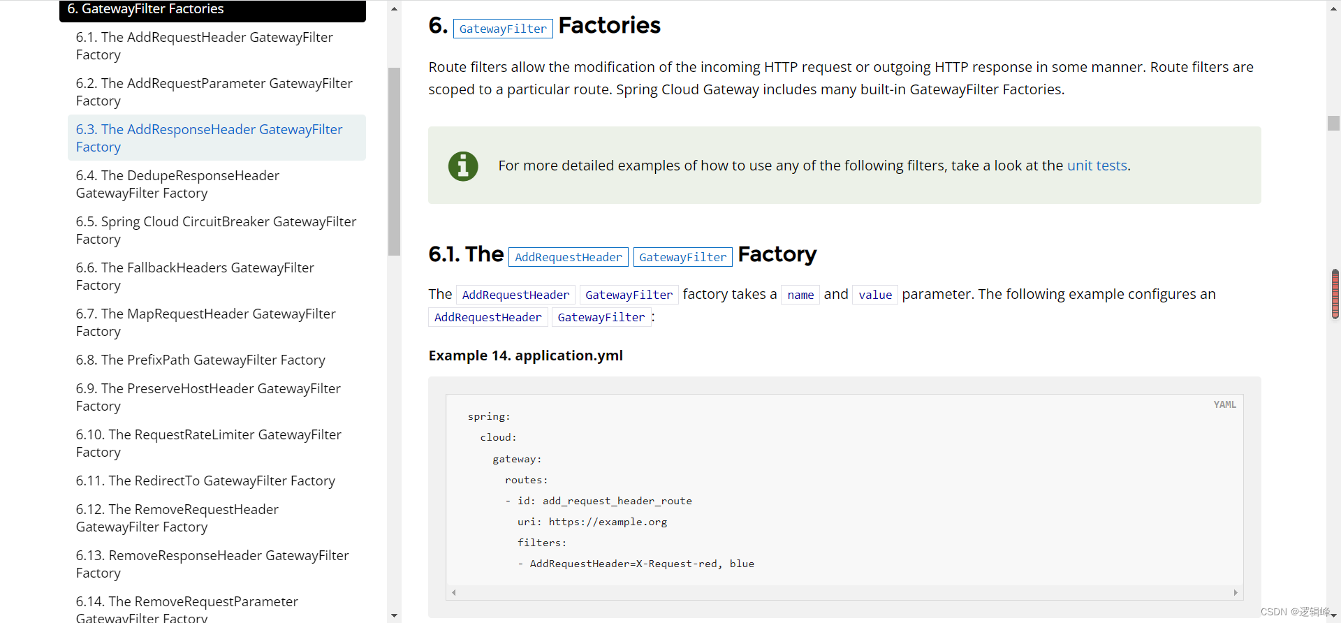Click the AddRequestHeader tag in the 6.1 heading
Image resolution: width=1341 pixels, height=623 pixels.
(x=568, y=257)
